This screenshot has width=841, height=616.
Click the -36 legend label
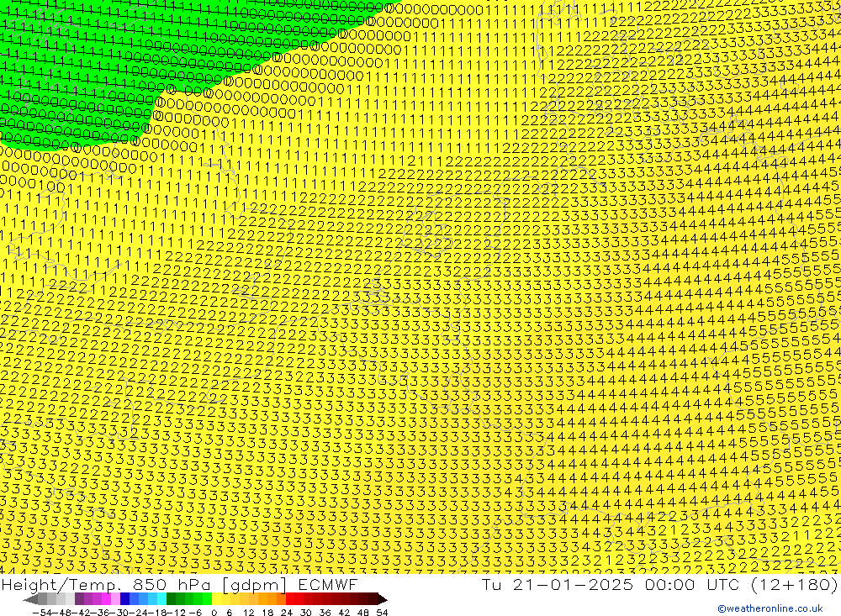(x=100, y=613)
